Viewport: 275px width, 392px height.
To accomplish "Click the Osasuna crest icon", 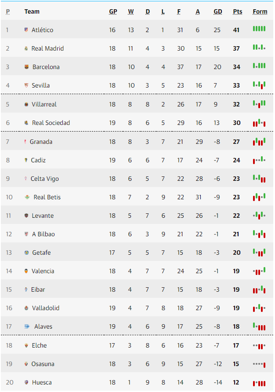I will pyautogui.click(x=26, y=364).
